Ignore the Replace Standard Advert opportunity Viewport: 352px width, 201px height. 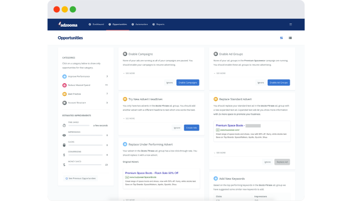click(x=267, y=162)
